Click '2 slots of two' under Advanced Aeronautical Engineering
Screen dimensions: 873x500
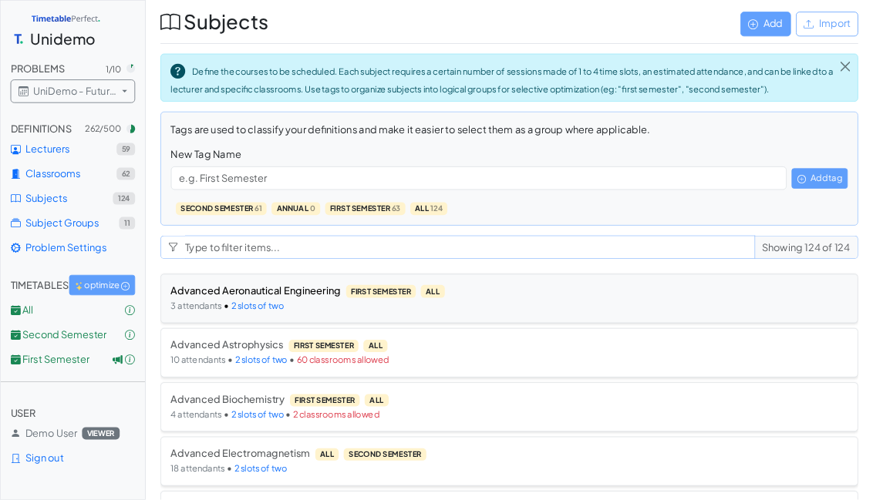(x=258, y=306)
